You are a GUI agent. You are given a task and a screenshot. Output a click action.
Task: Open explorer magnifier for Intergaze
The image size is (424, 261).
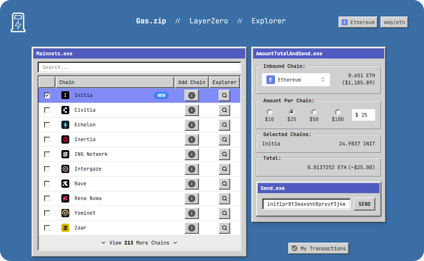[x=224, y=169]
